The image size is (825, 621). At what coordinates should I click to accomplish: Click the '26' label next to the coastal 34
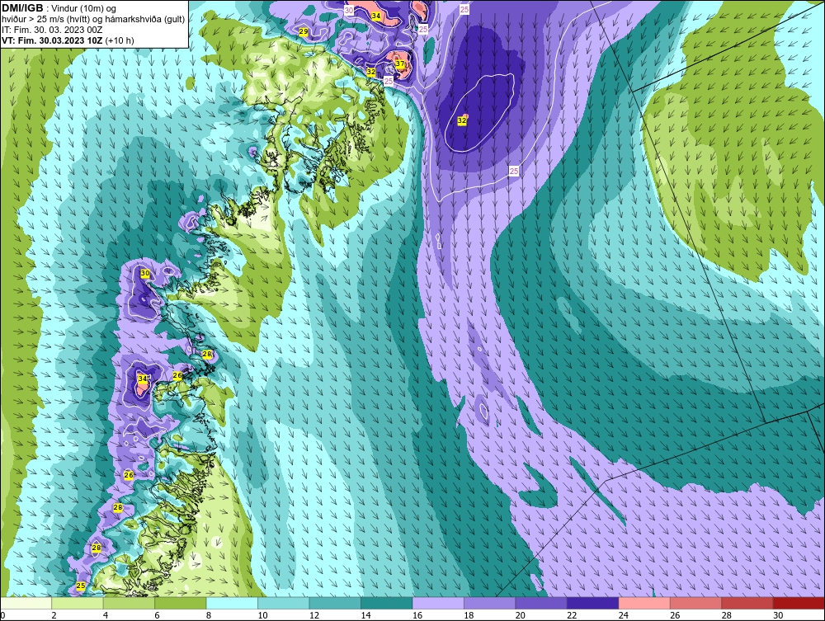coord(177,375)
